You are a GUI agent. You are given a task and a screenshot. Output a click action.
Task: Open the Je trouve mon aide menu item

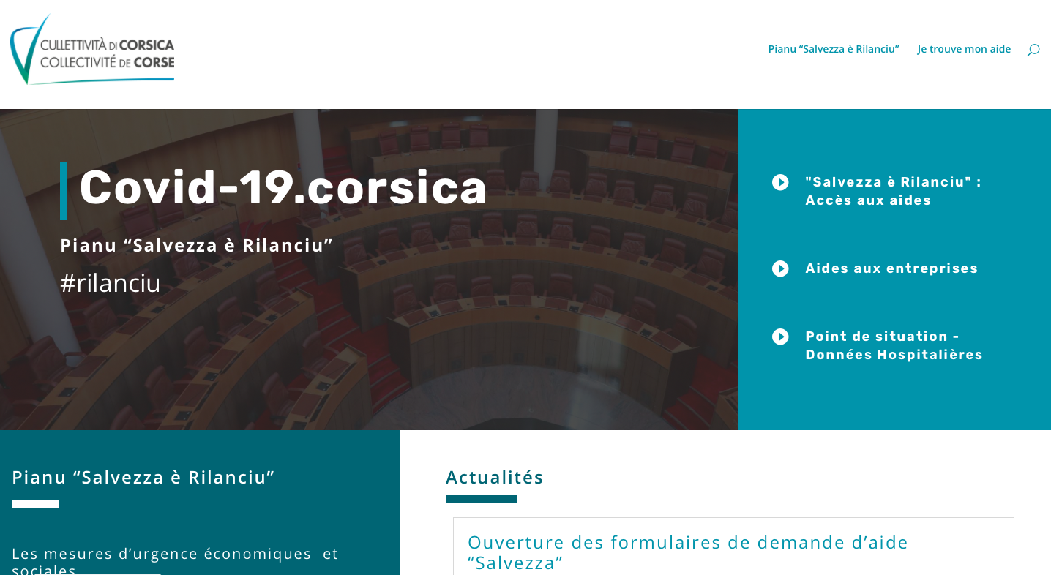964,49
